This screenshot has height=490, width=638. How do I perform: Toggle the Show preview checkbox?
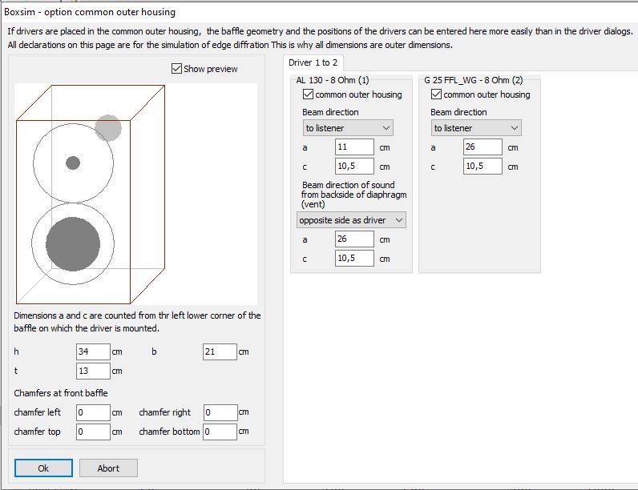(176, 68)
